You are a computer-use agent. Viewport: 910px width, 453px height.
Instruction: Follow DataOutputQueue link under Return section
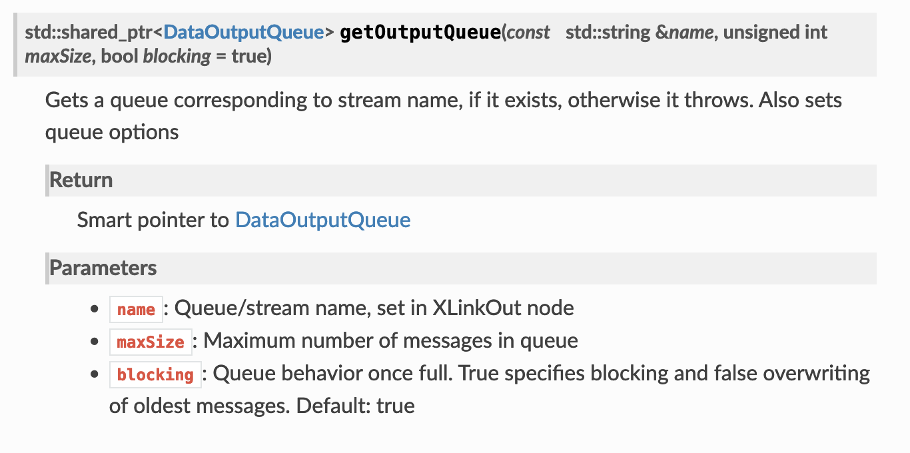coord(322,220)
